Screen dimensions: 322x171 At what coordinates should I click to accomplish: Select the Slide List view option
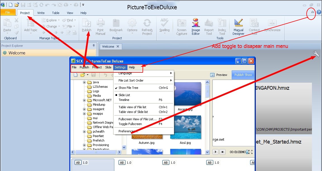click(x=124, y=95)
